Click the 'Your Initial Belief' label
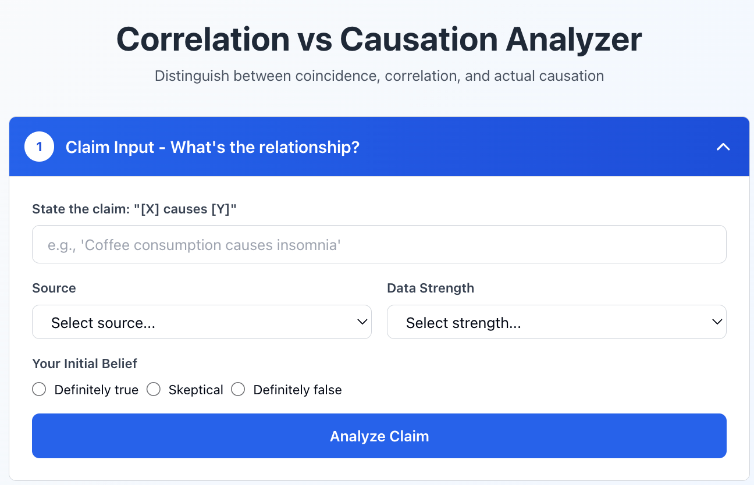The height and width of the screenshot is (485, 754). [x=84, y=363]
